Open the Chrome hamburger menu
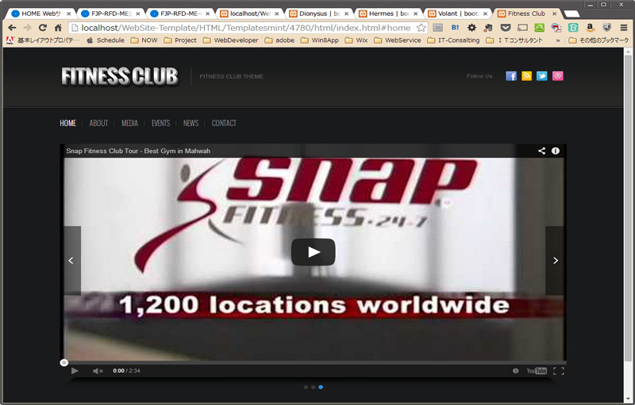Image resolution: width=635 pixels, height=405 pixels. pos(624,28)
